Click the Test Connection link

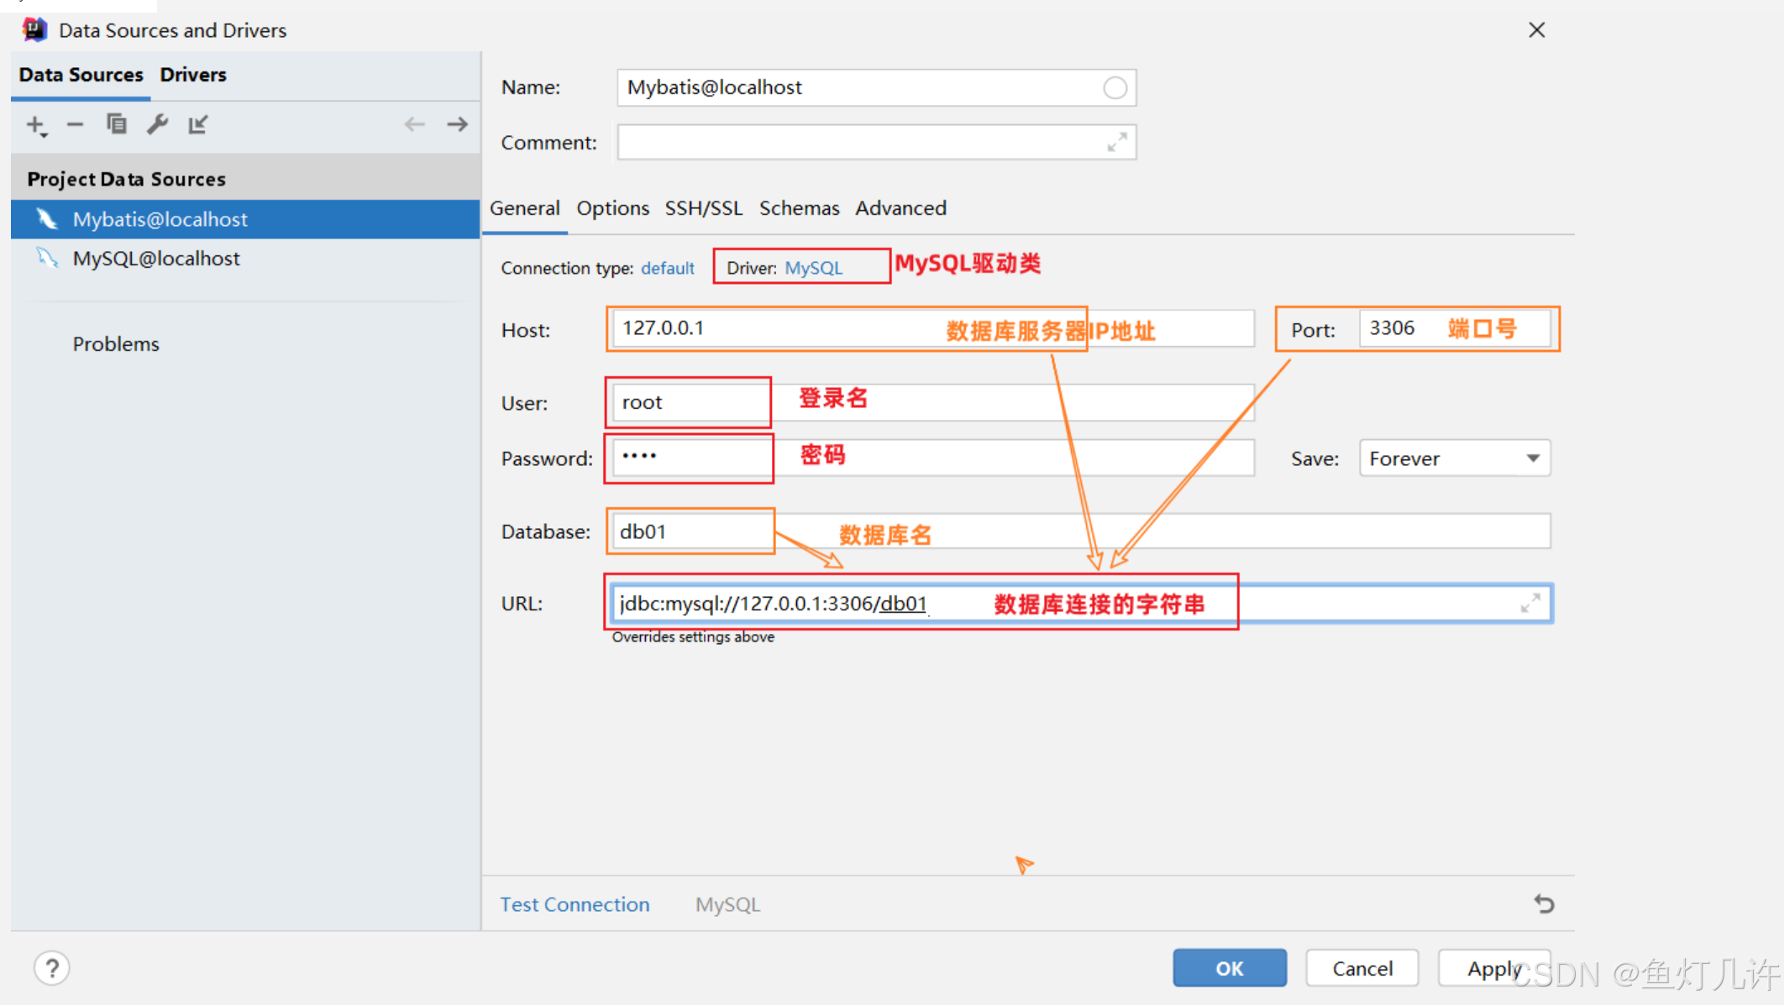(575, 904)
